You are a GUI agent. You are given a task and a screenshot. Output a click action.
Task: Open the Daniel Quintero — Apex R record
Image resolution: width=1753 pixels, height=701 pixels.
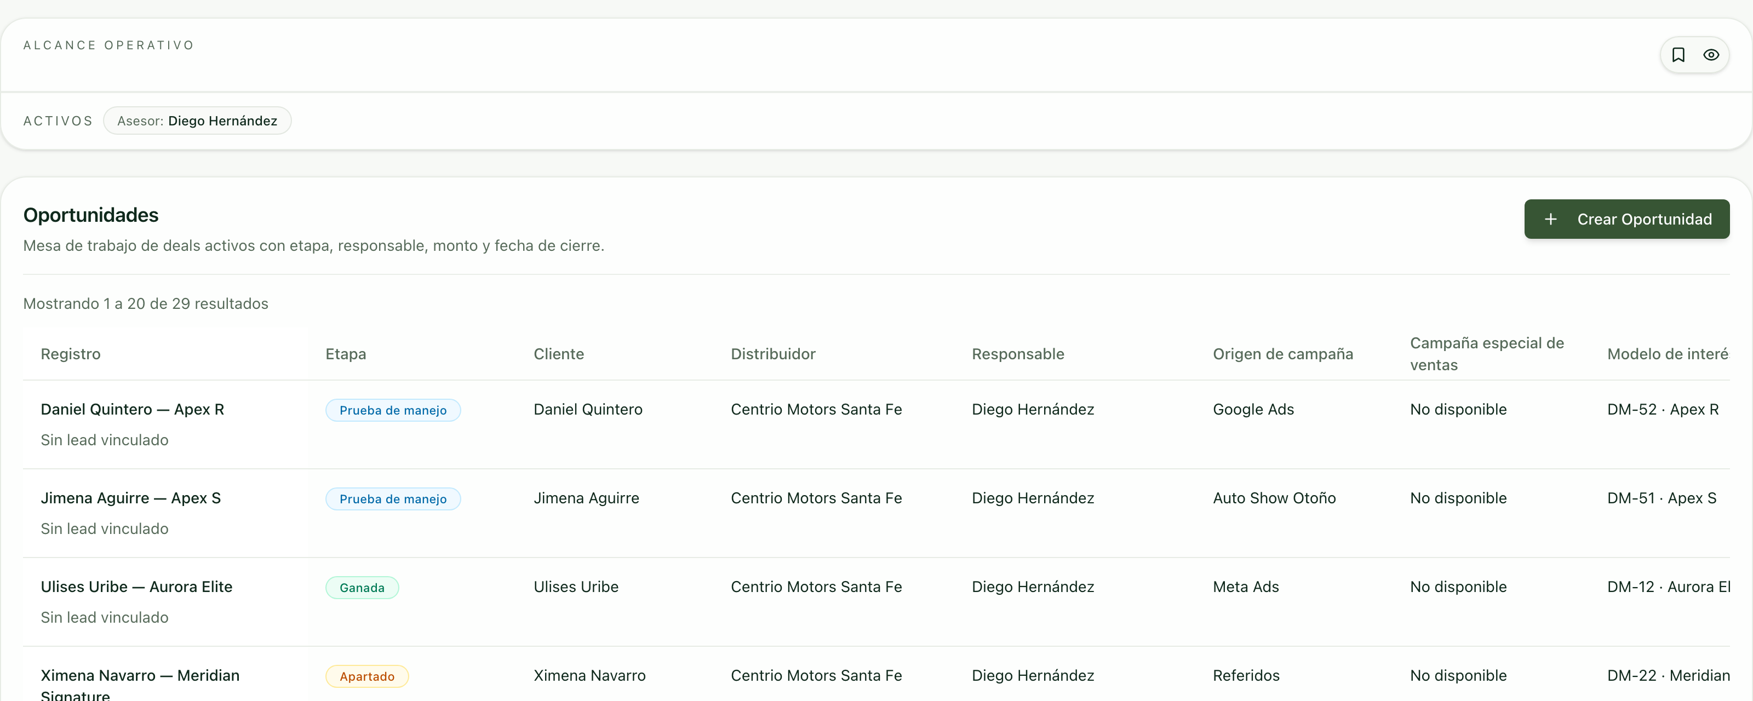pos(132,409)
